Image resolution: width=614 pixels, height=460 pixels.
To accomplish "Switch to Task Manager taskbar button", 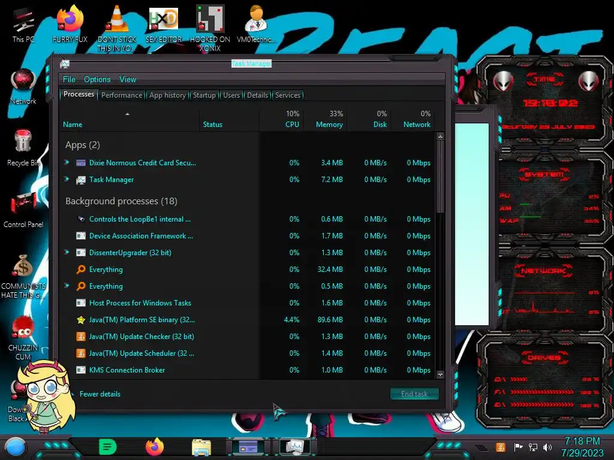I will click(295, 447).
